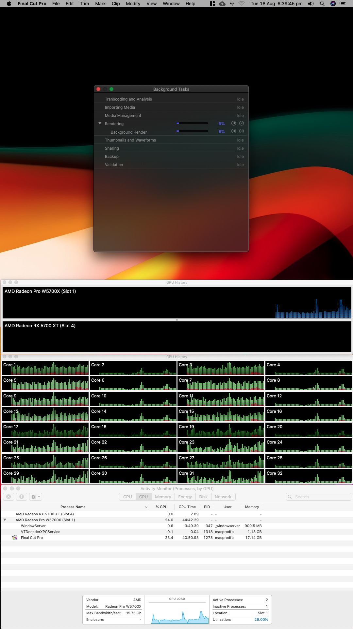The height and width of the screenshot is (629, 353).
Task: Click the Siri icon
Action: [x=333, y=4]
